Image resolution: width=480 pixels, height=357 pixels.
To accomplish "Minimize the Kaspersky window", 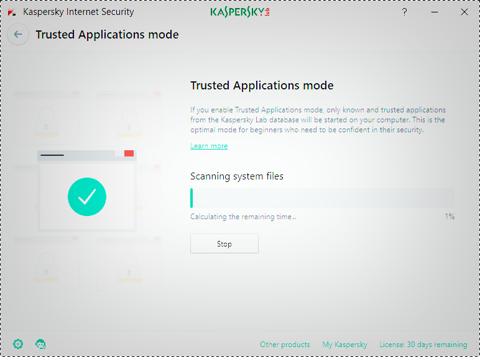I will (435, 12).
